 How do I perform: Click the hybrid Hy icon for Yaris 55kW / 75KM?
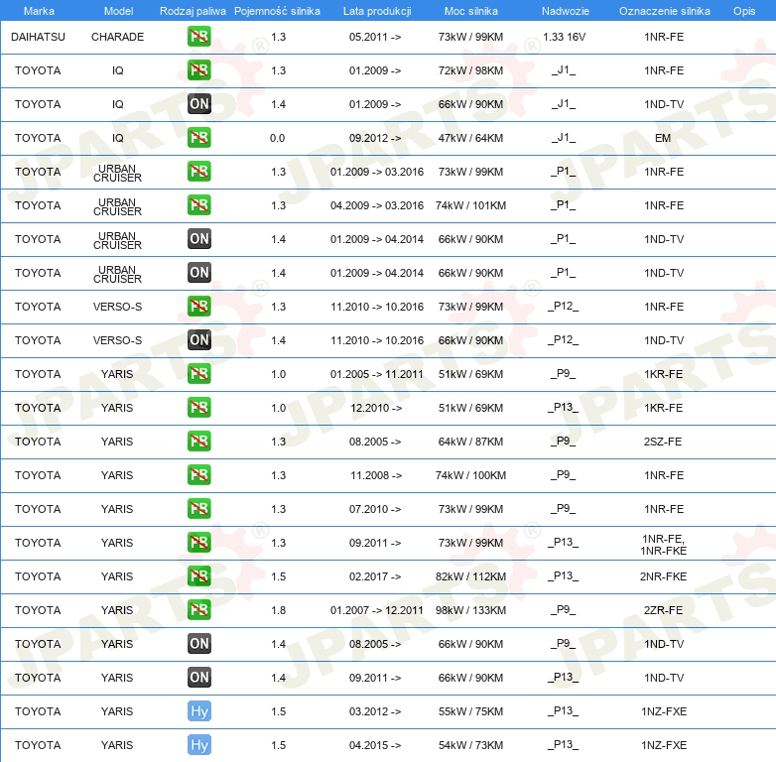[x=198, y=711]
